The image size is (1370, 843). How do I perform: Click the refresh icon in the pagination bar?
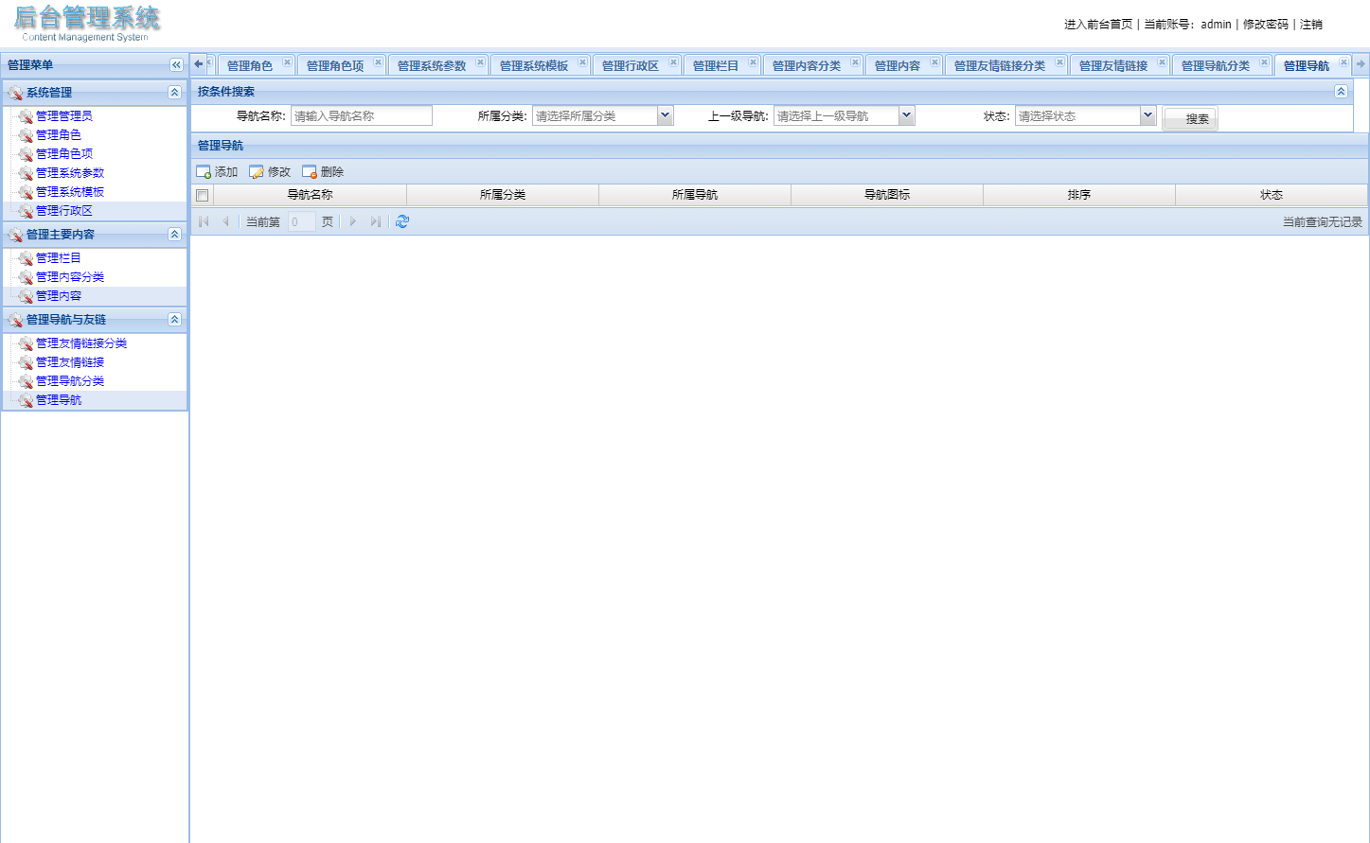tap(401, 220)
